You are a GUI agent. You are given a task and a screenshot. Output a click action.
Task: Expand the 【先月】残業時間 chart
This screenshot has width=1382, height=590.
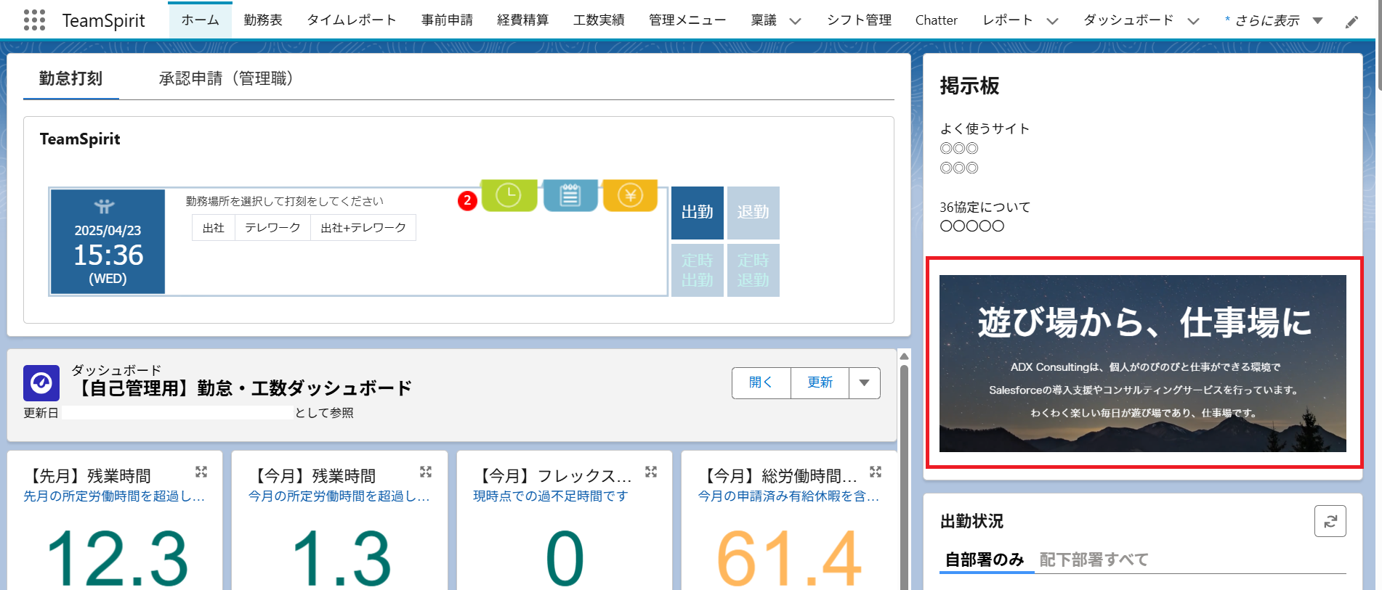click(201, 472)
